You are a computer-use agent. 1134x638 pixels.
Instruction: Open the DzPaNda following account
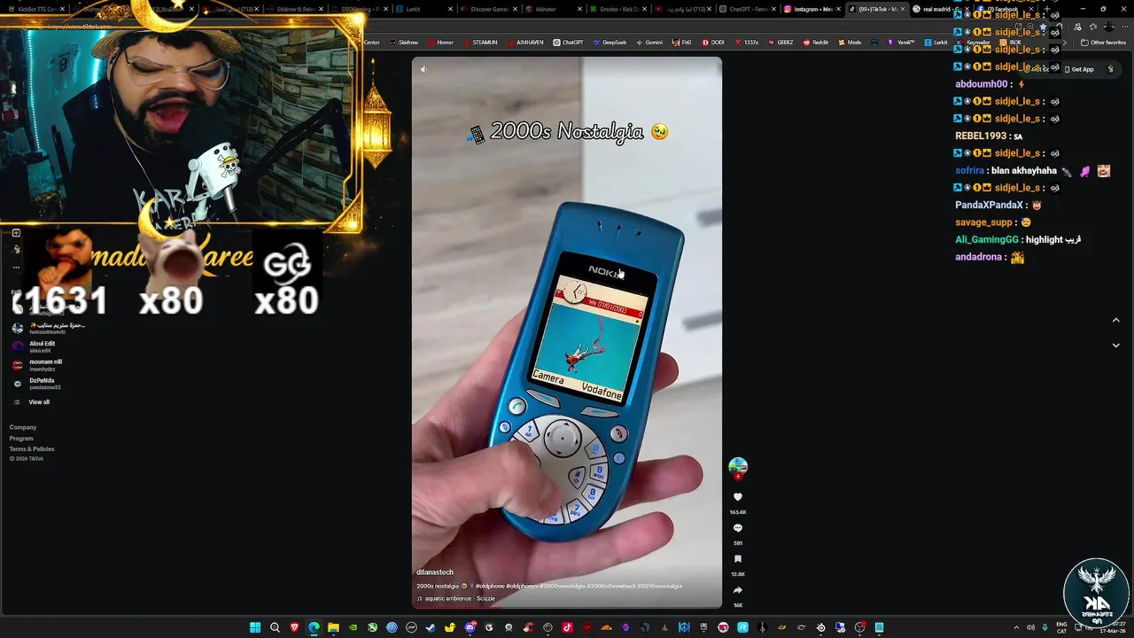(x=37, y=384)
